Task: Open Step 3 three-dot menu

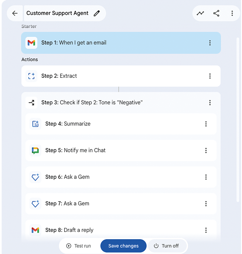Action: tap(210, 103)
